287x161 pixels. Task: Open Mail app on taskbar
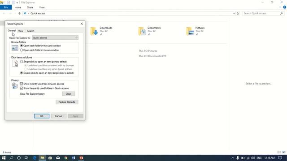pyautogui.click(x=58, y=158)
